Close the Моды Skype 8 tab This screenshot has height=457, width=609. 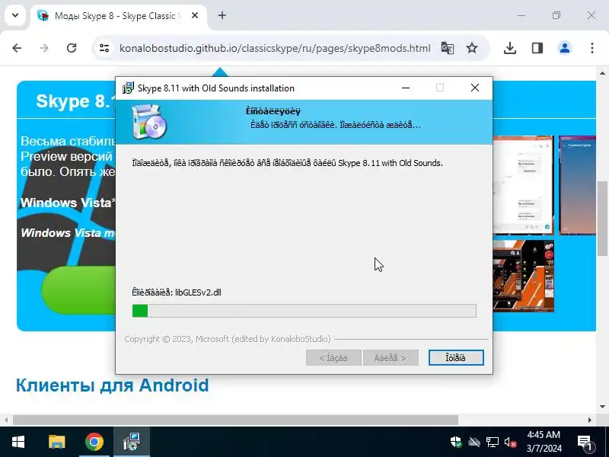click(x=195, y=15)
